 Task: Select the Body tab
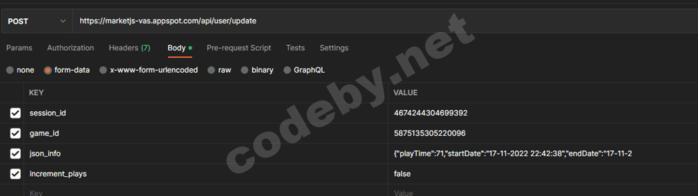(x=180, y=48)
